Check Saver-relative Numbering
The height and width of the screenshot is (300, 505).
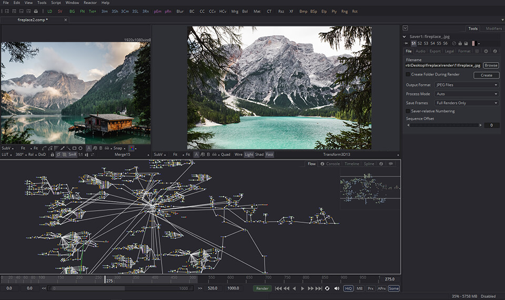[408, 111]
